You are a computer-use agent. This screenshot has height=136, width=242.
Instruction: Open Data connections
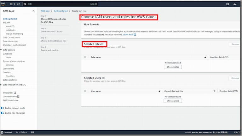tap(10, 41)
